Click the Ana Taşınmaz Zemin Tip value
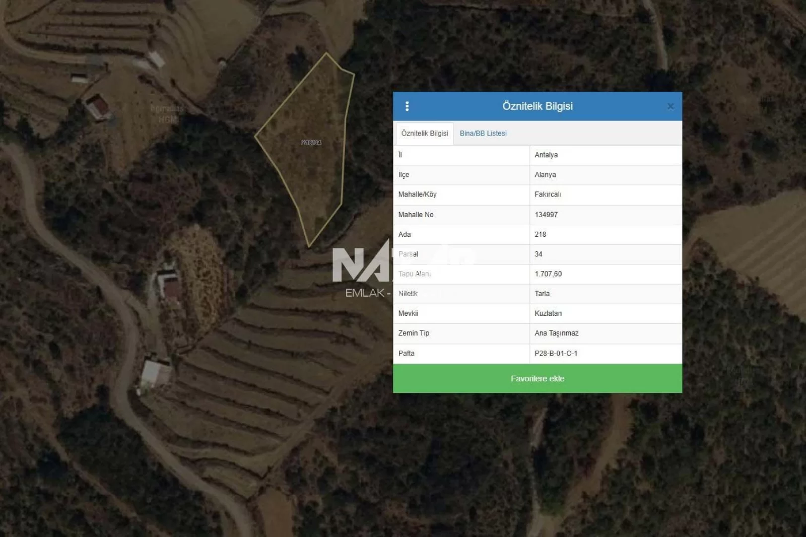 (557, 333)
